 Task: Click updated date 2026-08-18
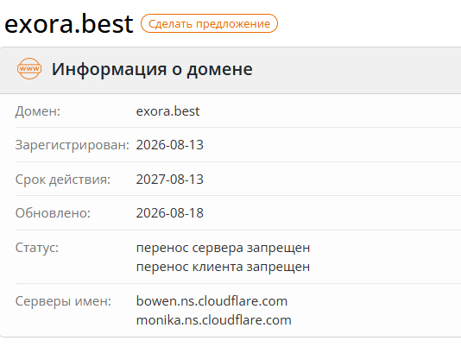[170, 213]
